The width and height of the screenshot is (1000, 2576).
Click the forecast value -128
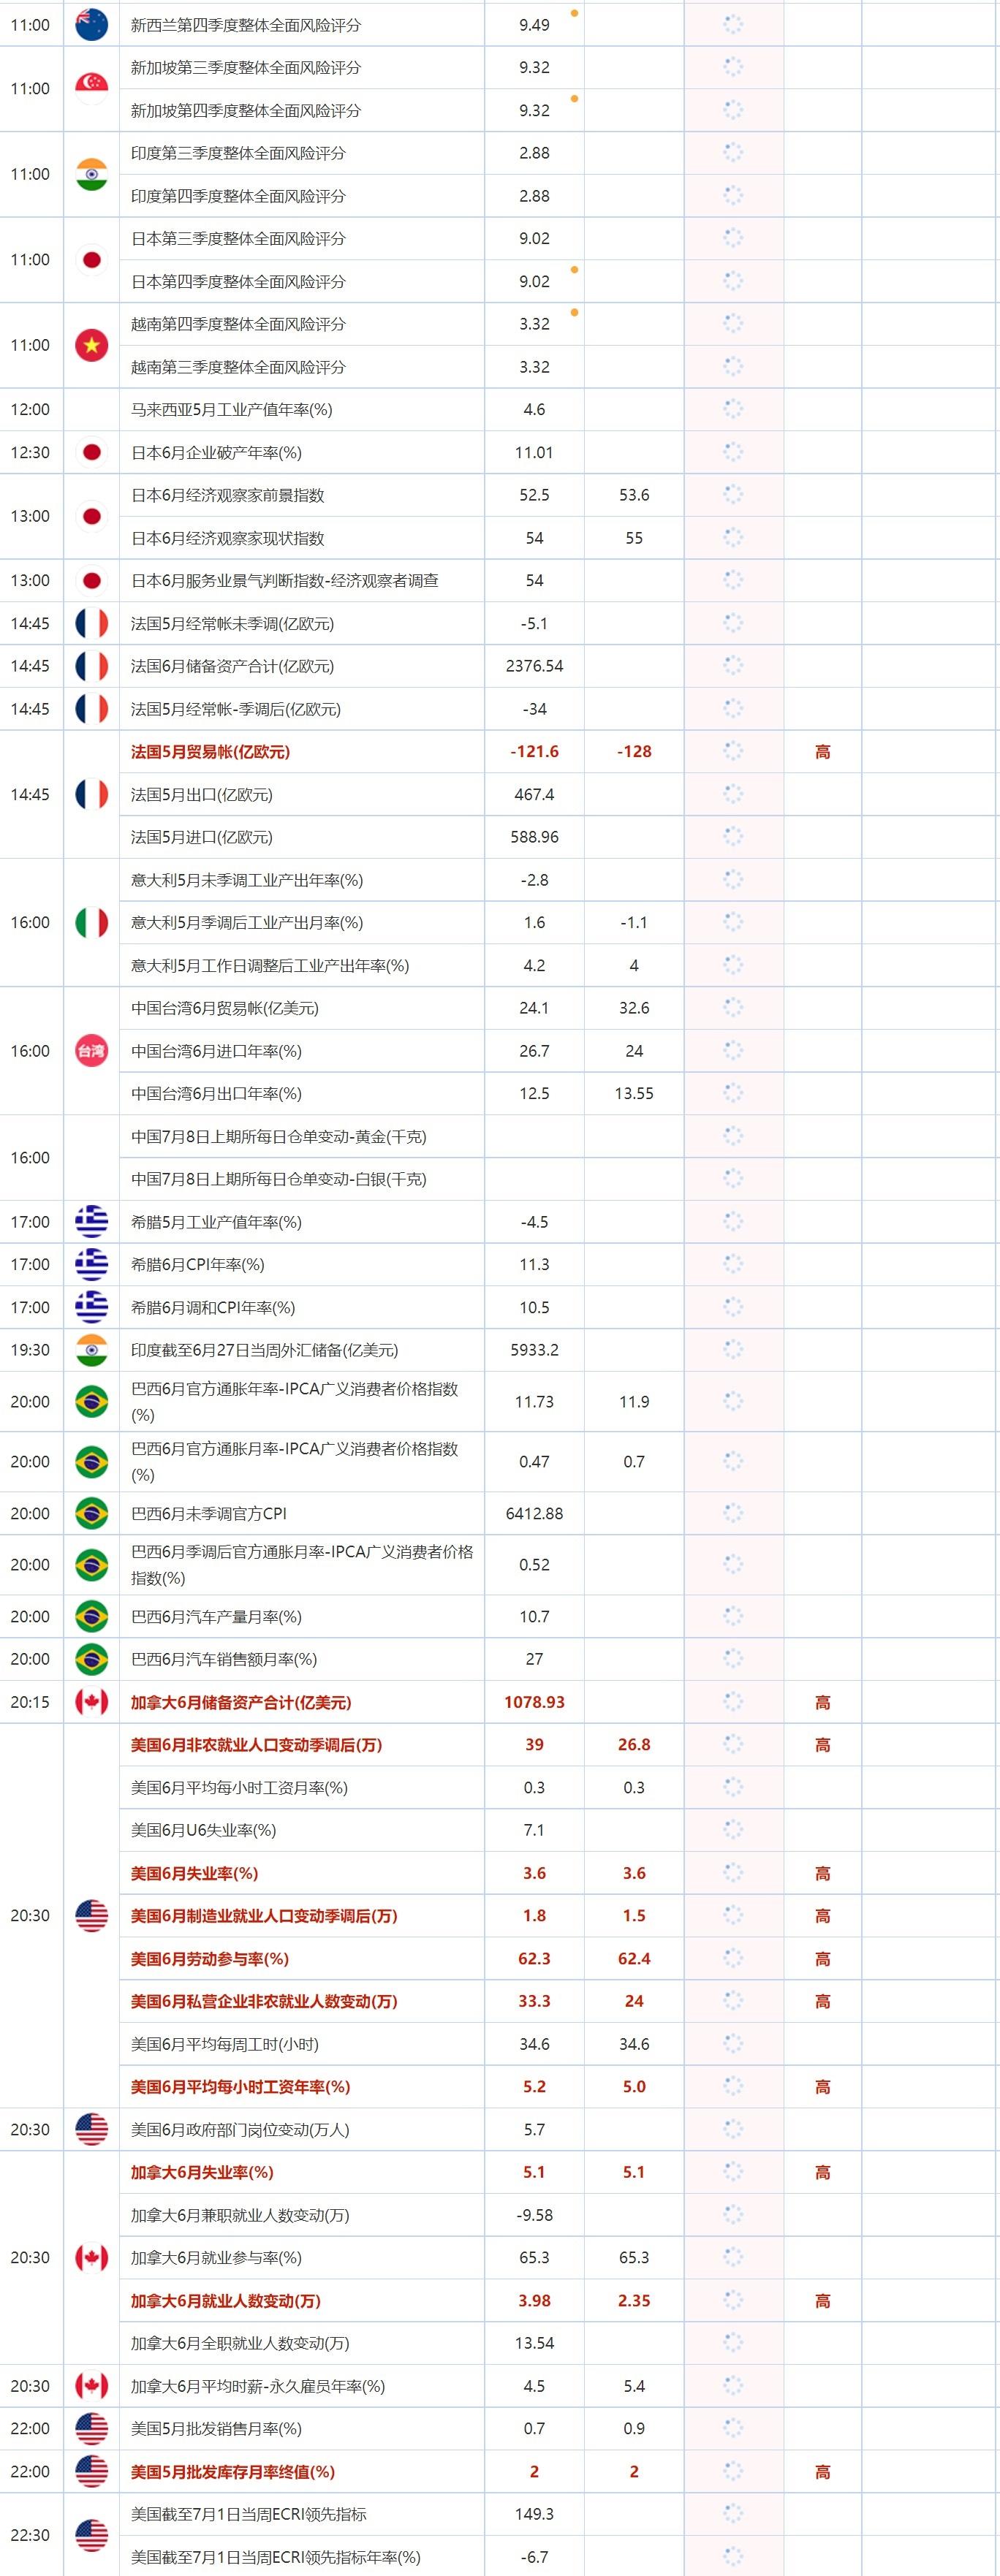(x=634, y=752)
